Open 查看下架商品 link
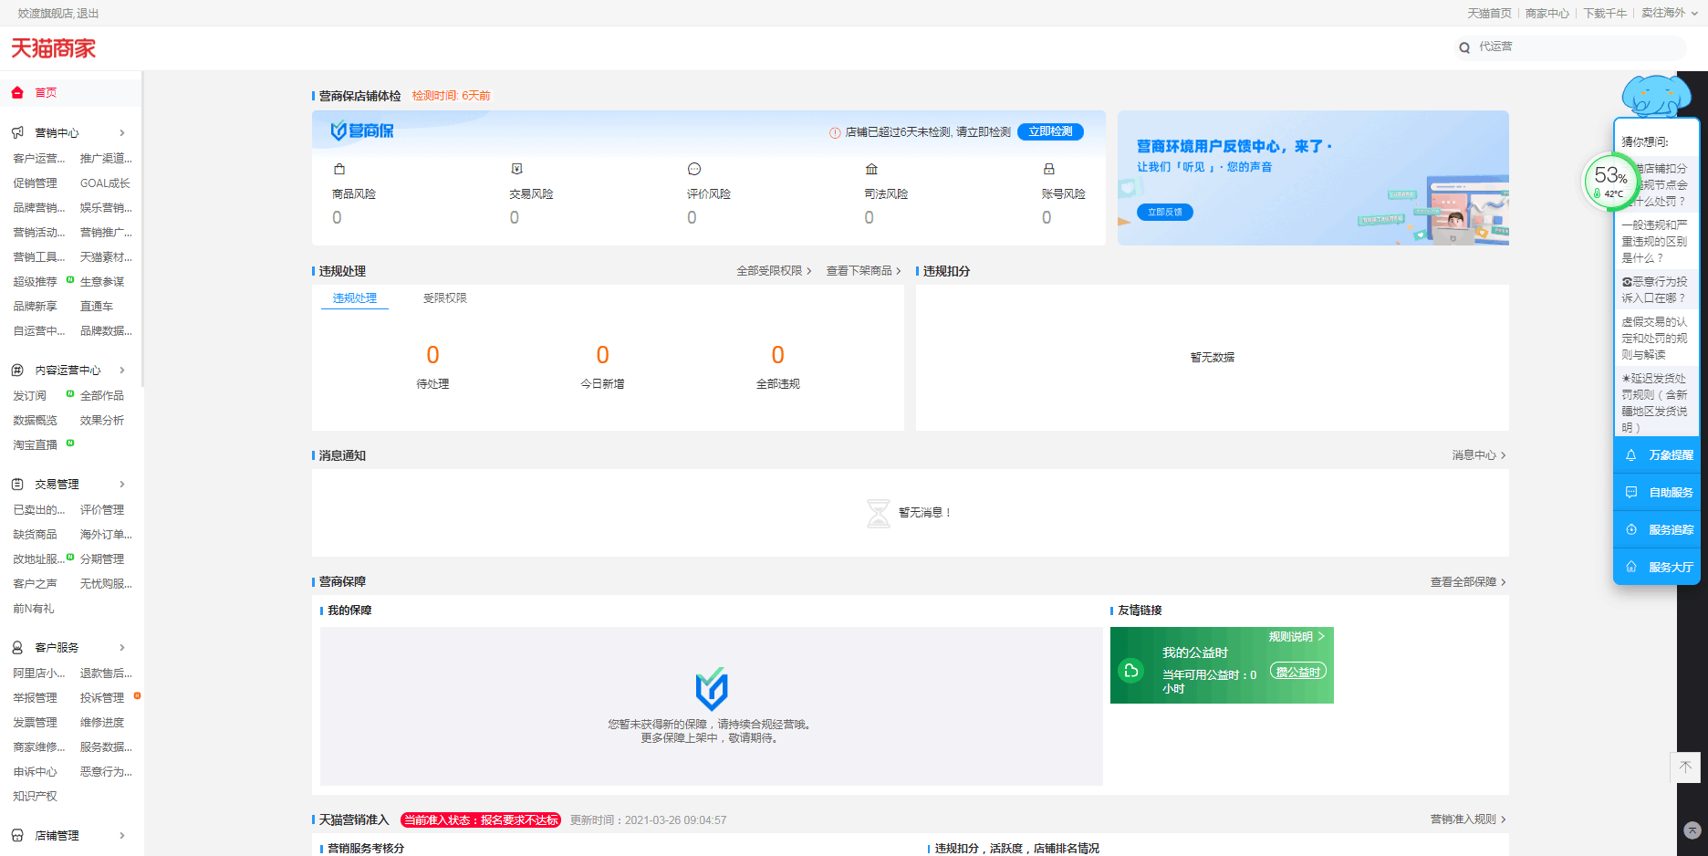 863,271
